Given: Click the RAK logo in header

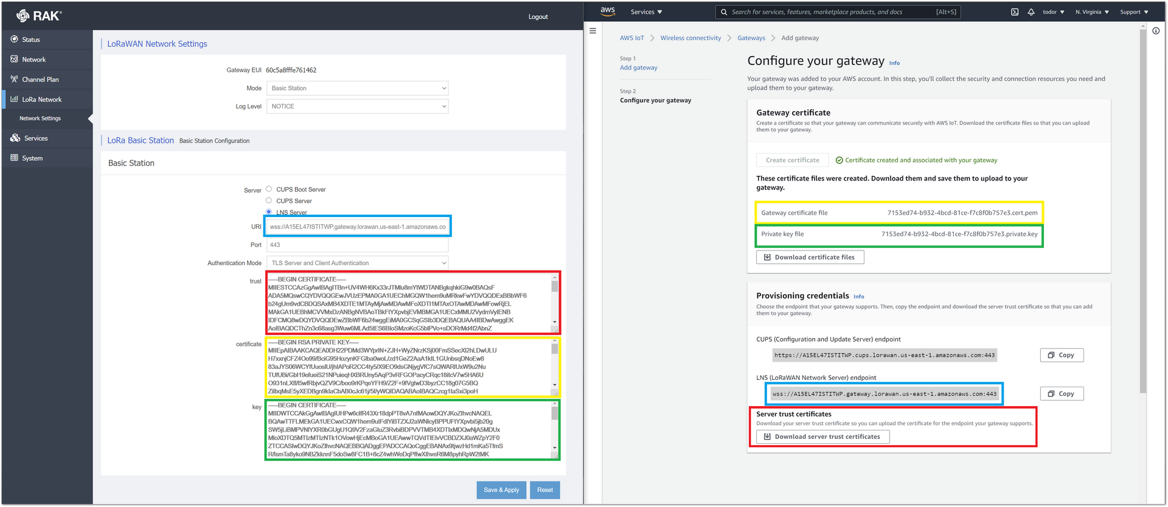Looking at the screenshot, I should 39,16.
